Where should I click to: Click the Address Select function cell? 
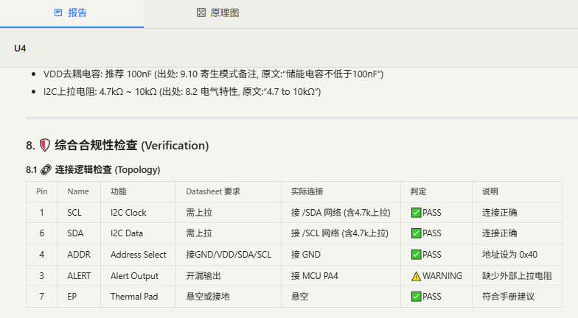tap(139, 255)
